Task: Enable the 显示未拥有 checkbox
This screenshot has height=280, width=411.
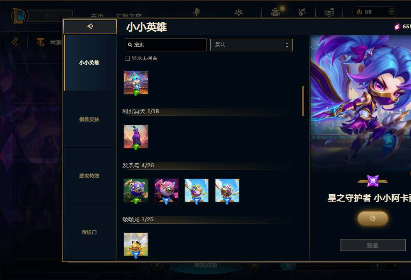Action: 127,58
